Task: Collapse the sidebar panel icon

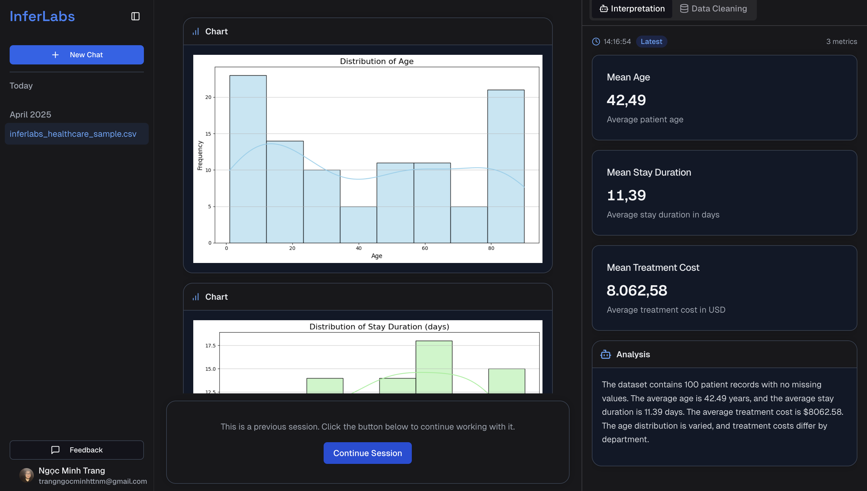Action: 135,16
